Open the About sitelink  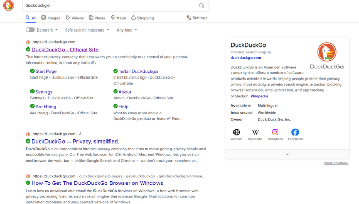125,92
